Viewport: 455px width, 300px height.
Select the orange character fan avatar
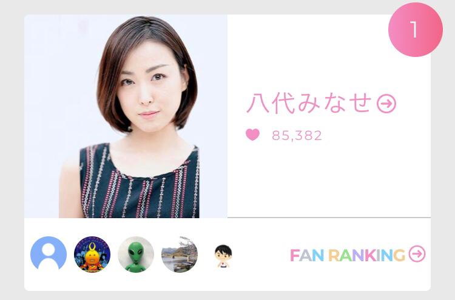pyautogui.click(x=92, y=255)
